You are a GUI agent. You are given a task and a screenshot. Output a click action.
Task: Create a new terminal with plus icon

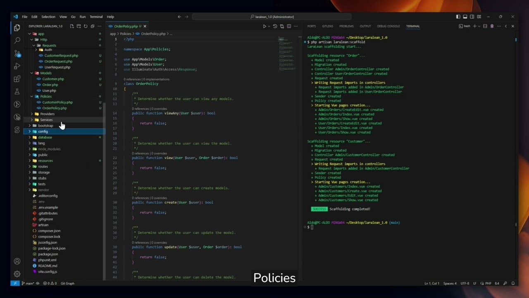click(x=474, y=26)
